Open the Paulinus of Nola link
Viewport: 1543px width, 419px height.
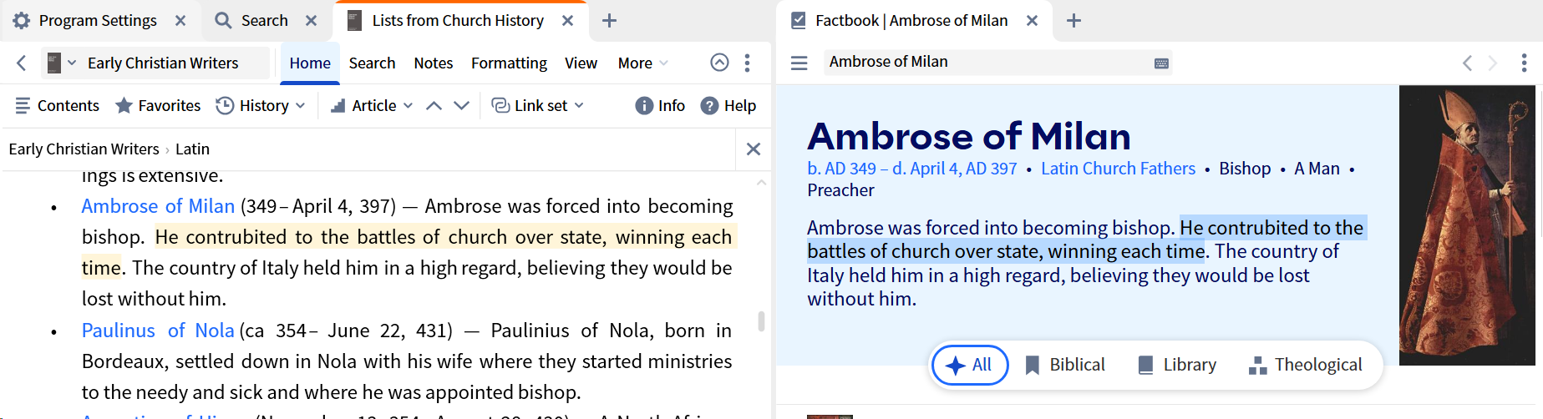pyautogui.click(x=158, y=331)
